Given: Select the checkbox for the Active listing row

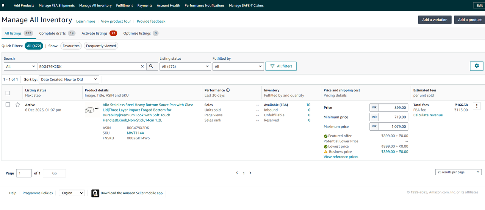Looking at the screenshot, I should coord(8,105).
